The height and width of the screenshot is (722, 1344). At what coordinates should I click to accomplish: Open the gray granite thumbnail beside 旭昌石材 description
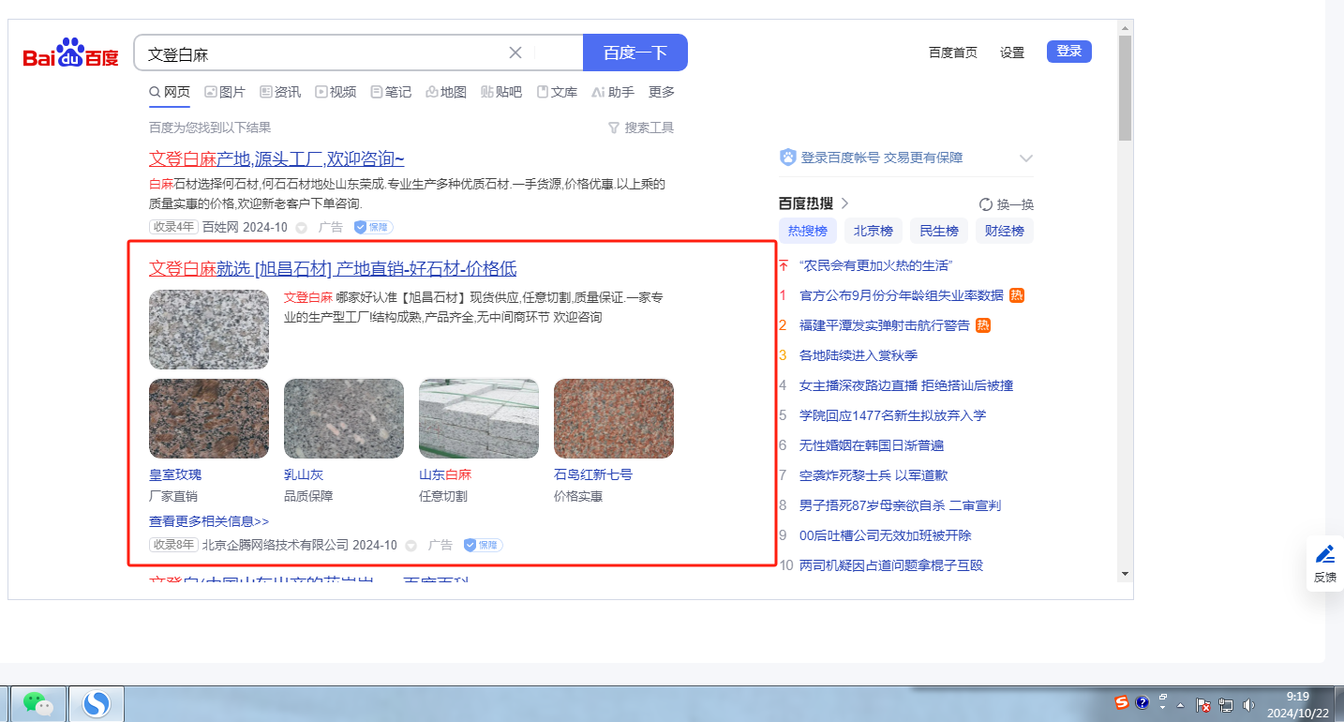point(209,329)
